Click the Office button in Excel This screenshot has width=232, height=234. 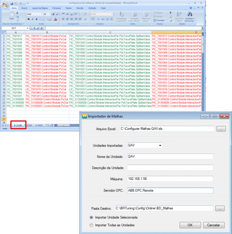point(5,4)
